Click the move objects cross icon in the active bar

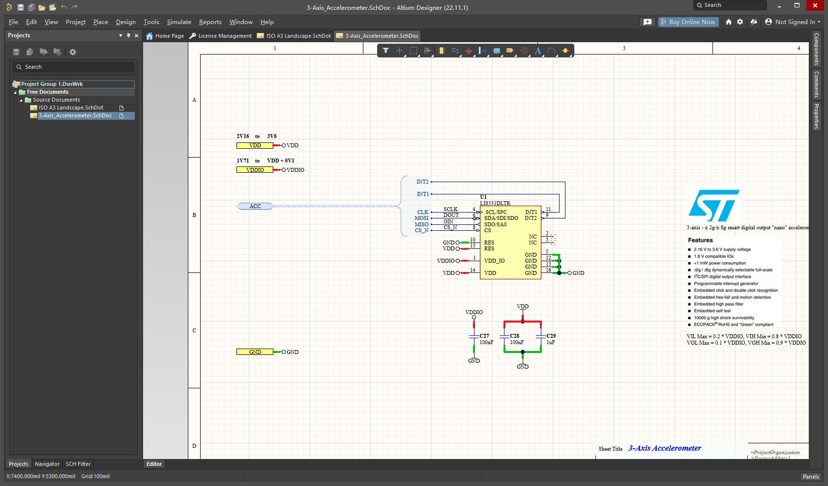point(400,51)
